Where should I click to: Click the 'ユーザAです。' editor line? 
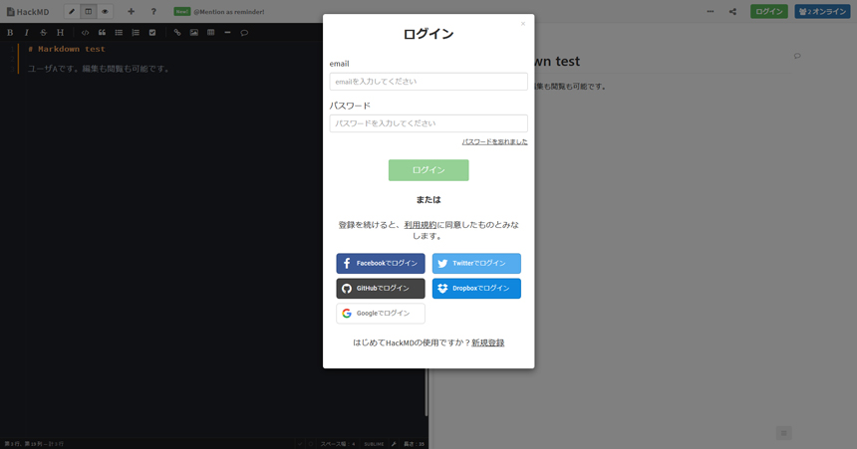[99, 69]
